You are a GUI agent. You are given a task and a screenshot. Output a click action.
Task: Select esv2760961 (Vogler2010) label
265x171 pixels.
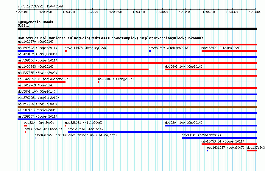pyautogui.click(x=38, y=98)
